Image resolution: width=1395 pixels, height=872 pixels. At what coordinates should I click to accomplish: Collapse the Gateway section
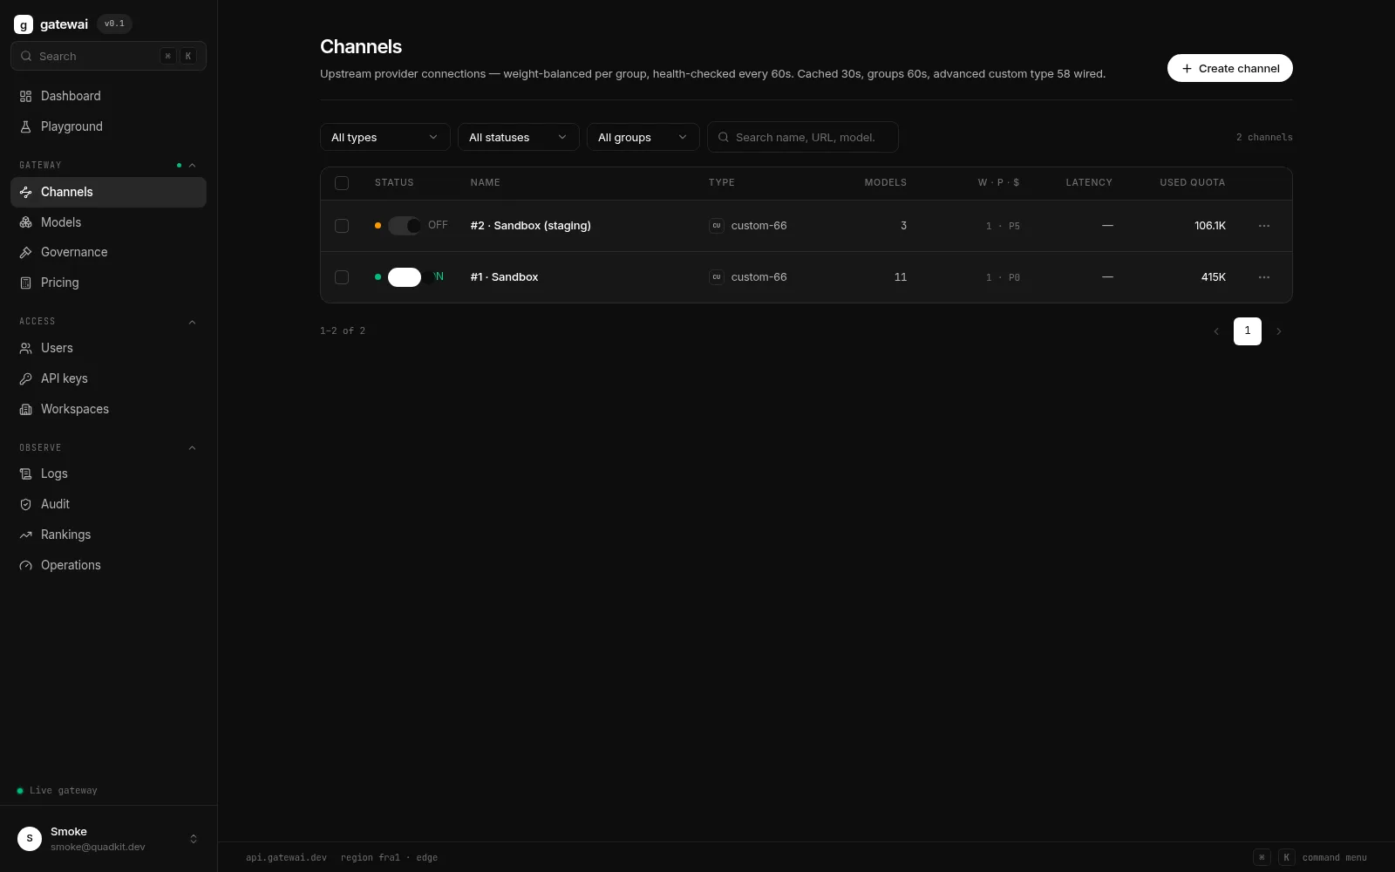tap(192, 165)
